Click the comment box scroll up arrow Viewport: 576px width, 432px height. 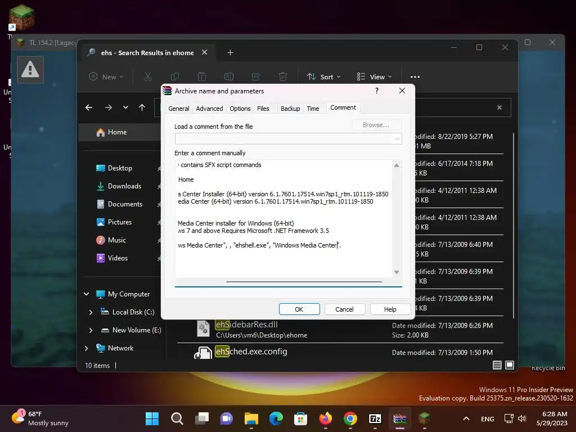[397, 165]
